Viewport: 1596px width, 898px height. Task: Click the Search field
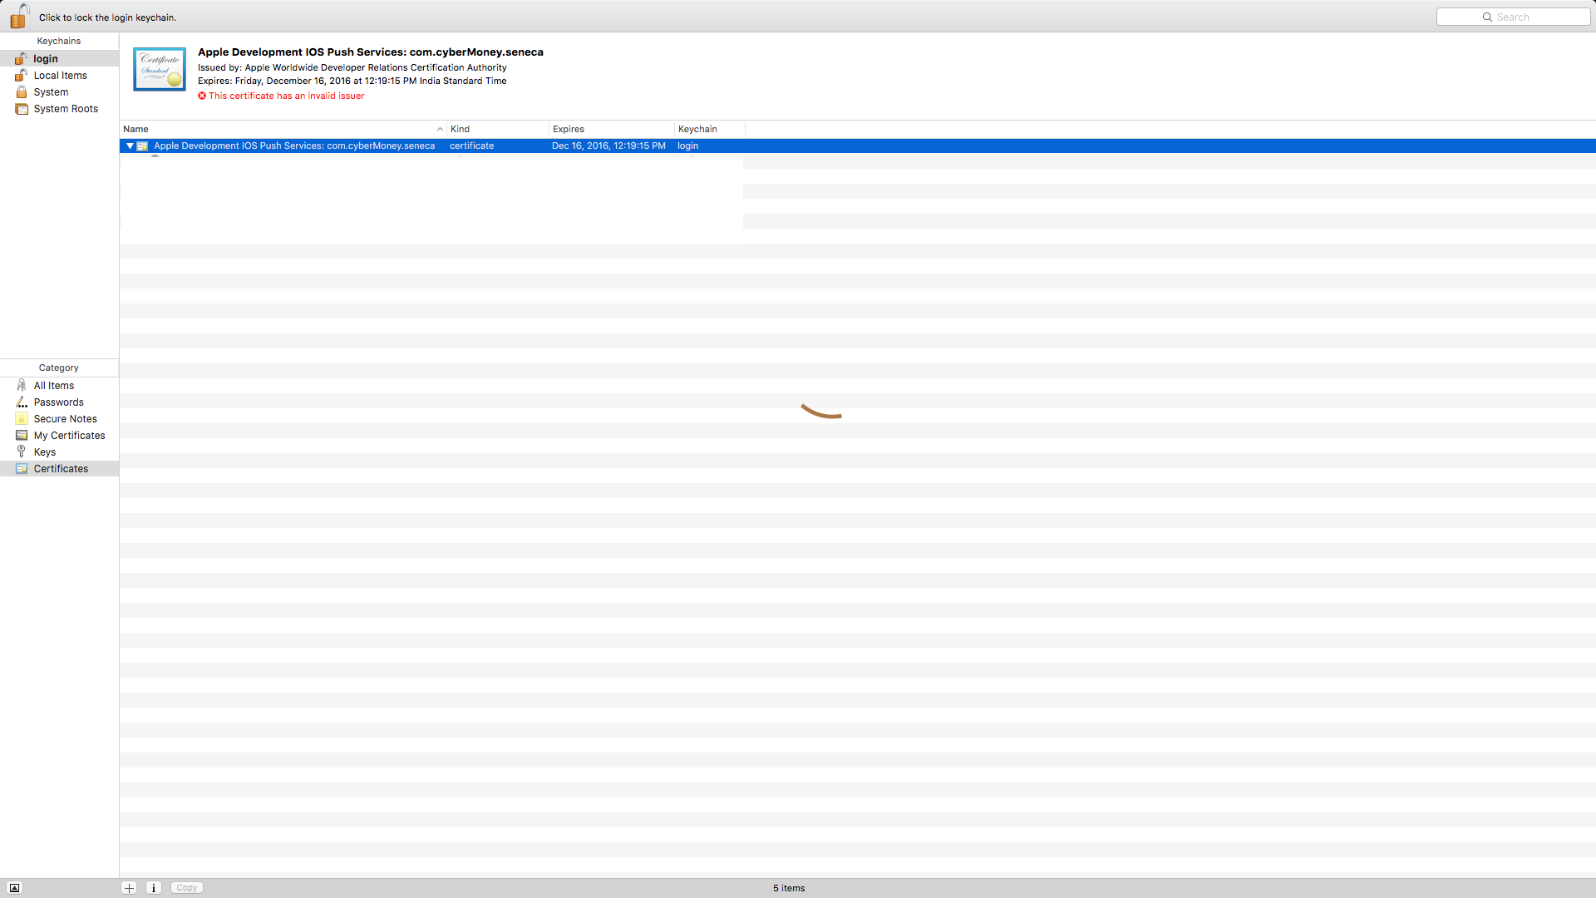pos(1513,17)
